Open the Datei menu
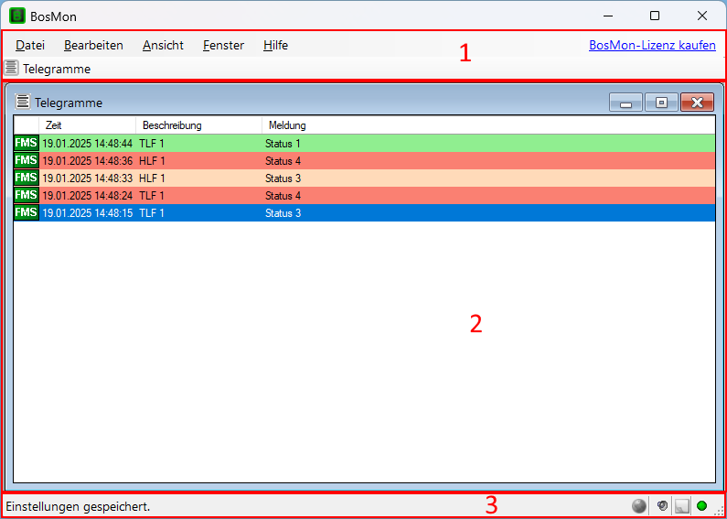This screenshot has width=727, height=519. (30, 45)
